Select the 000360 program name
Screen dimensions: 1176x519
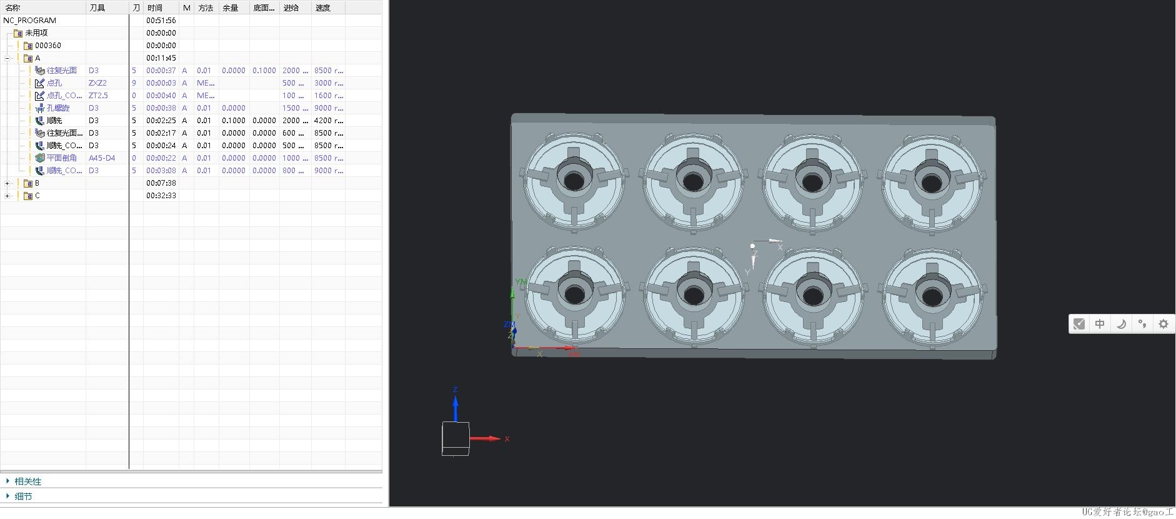pos(48,46)
